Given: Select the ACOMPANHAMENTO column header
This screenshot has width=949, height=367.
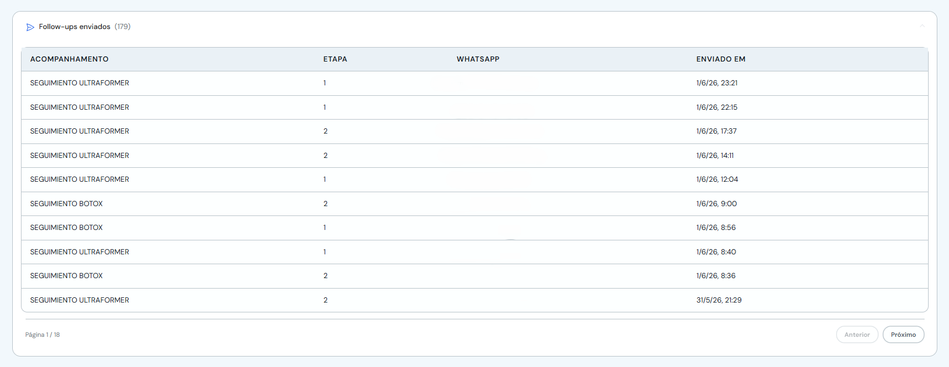Looking at the screenshot, I should point(69,59).
